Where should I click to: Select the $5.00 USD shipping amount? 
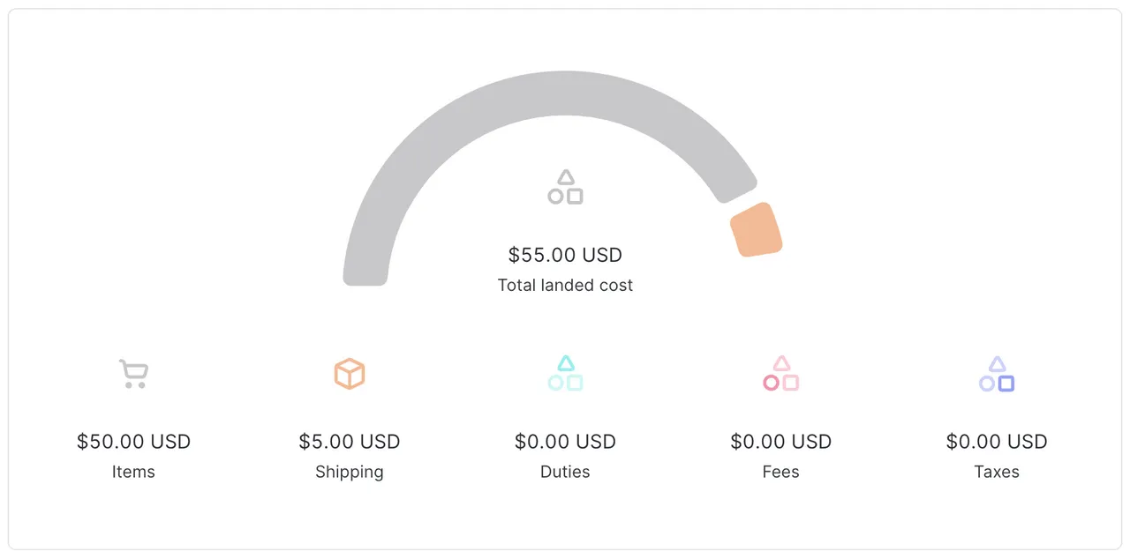pos(350,442)
